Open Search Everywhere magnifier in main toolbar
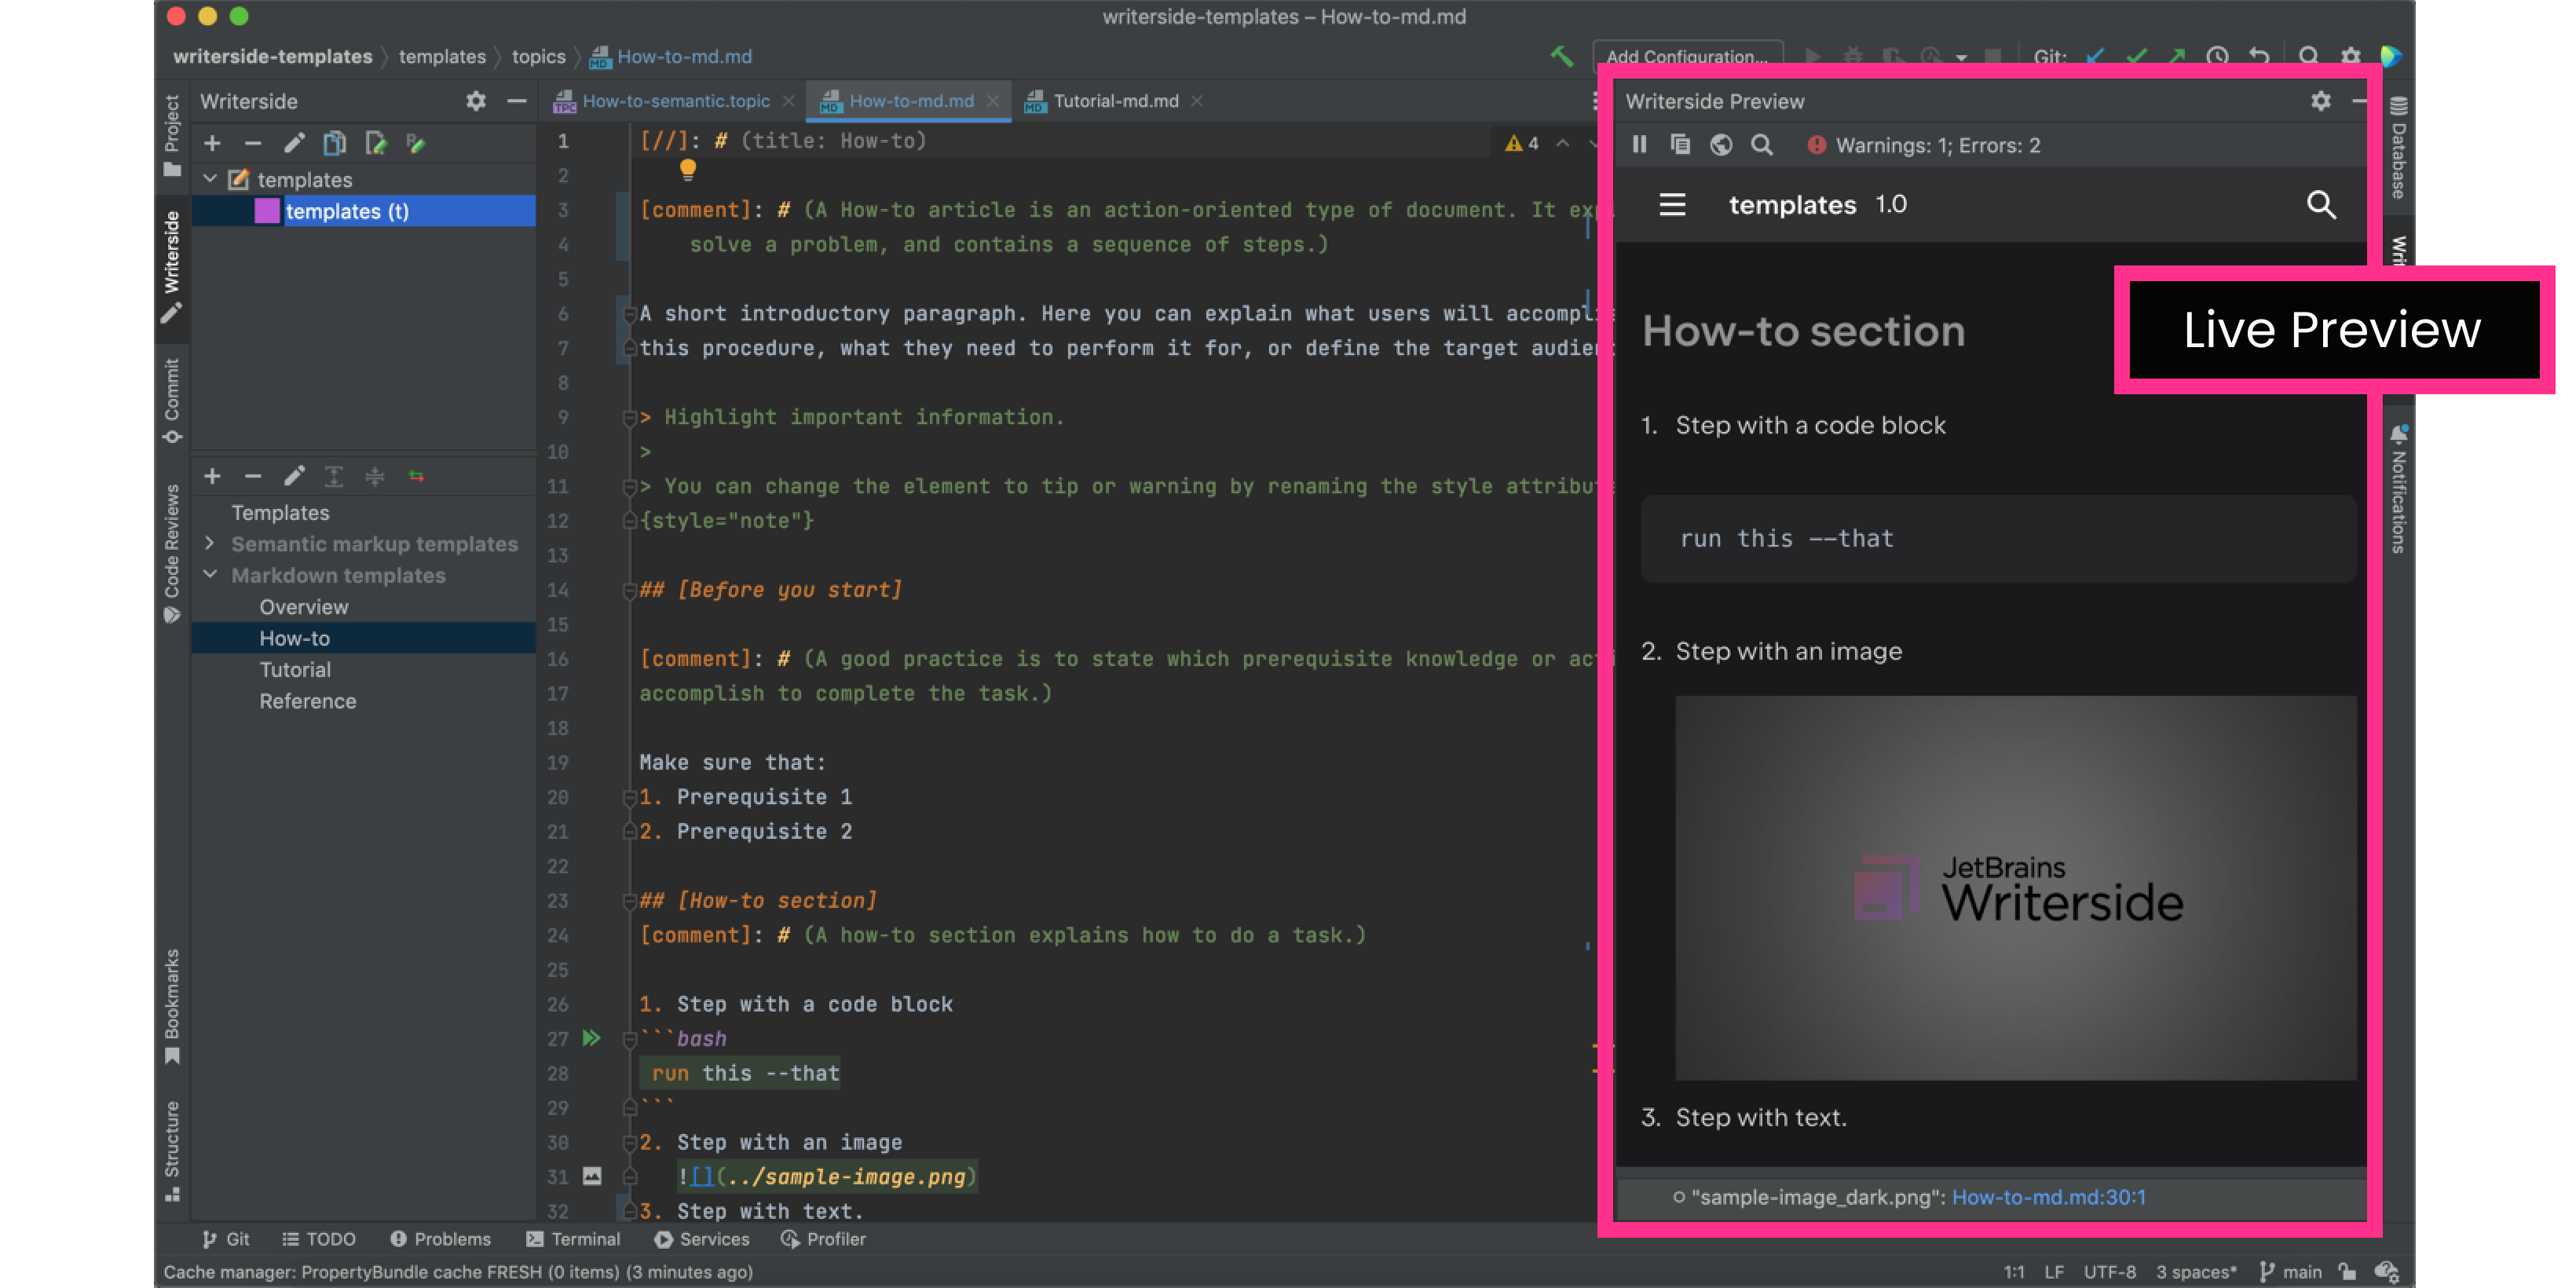This screenshot has height=1288, width=2576. tap(2308, 56)
